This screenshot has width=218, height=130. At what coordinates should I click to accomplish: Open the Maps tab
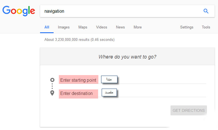(x=83, y=27)
